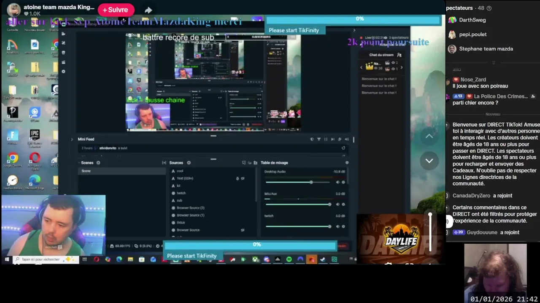Open pepi.poulet's viewer profile
The image size is (540, 303).
coord(472,34)
